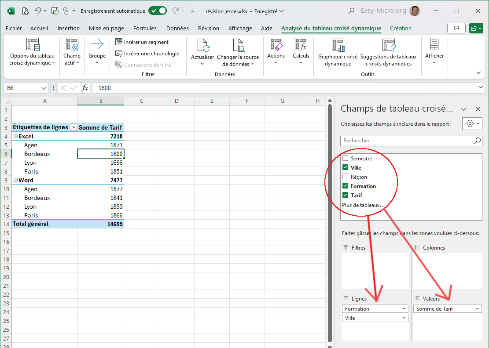Viewport: 489px width, 348px height.
Task: Click Insérer une chronologie
Action: tap(147, 54)
